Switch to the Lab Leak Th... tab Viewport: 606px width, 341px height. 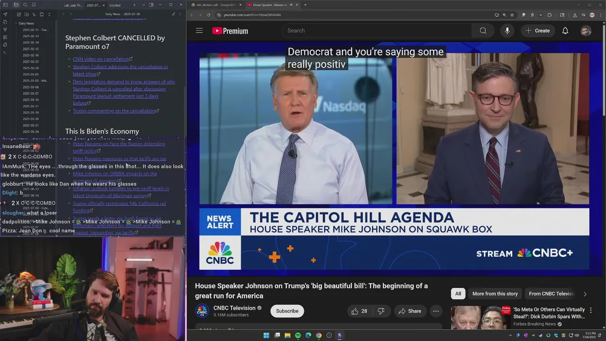(x=72, y=5)
